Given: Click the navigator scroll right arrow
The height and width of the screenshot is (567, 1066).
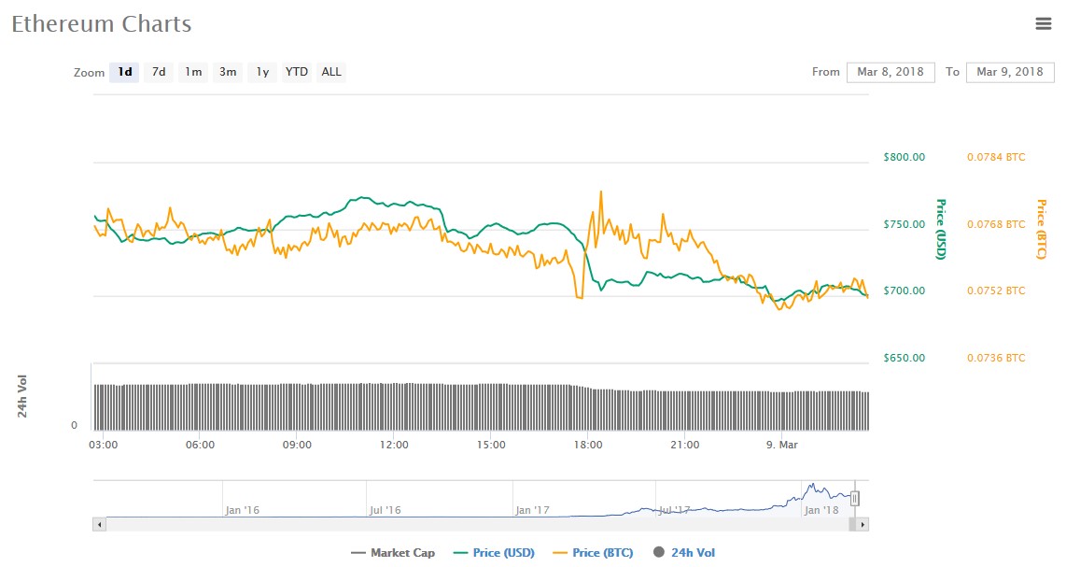Looking at the screenshot, I should pos(863,525).
